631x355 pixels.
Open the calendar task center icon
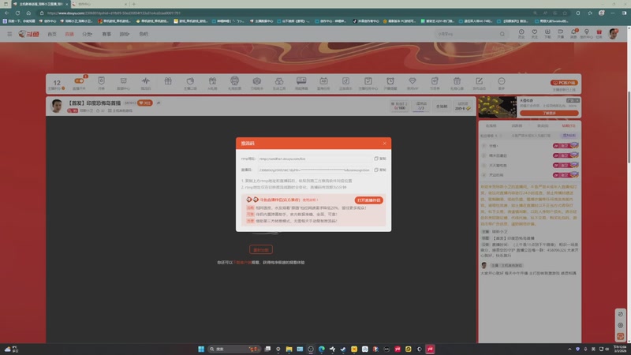(x=368, y=81)
